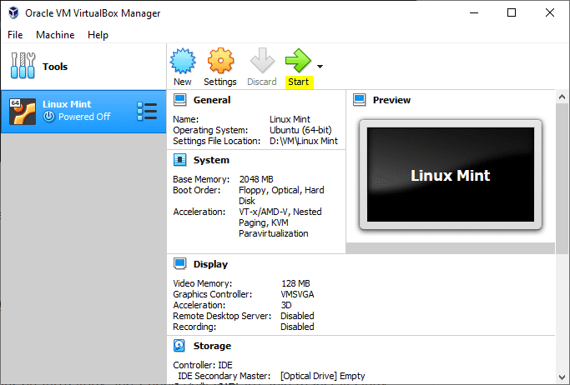Select the Linux Mint VM icon in list
This screenshot has height=385, width=570.
coord(23,112)
